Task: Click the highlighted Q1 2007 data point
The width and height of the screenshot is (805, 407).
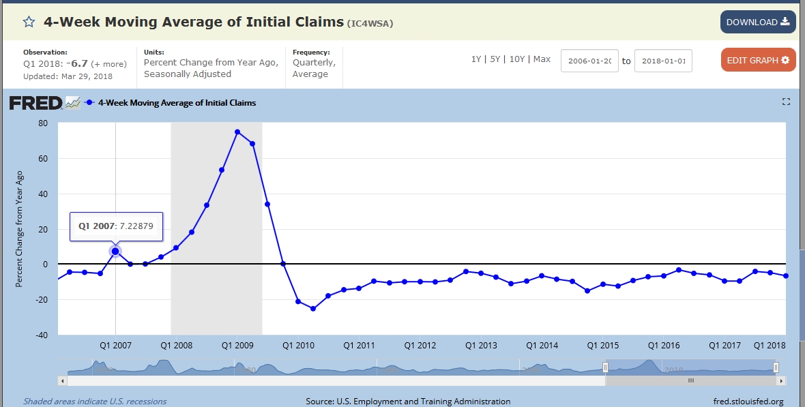Action: [115, 252]
